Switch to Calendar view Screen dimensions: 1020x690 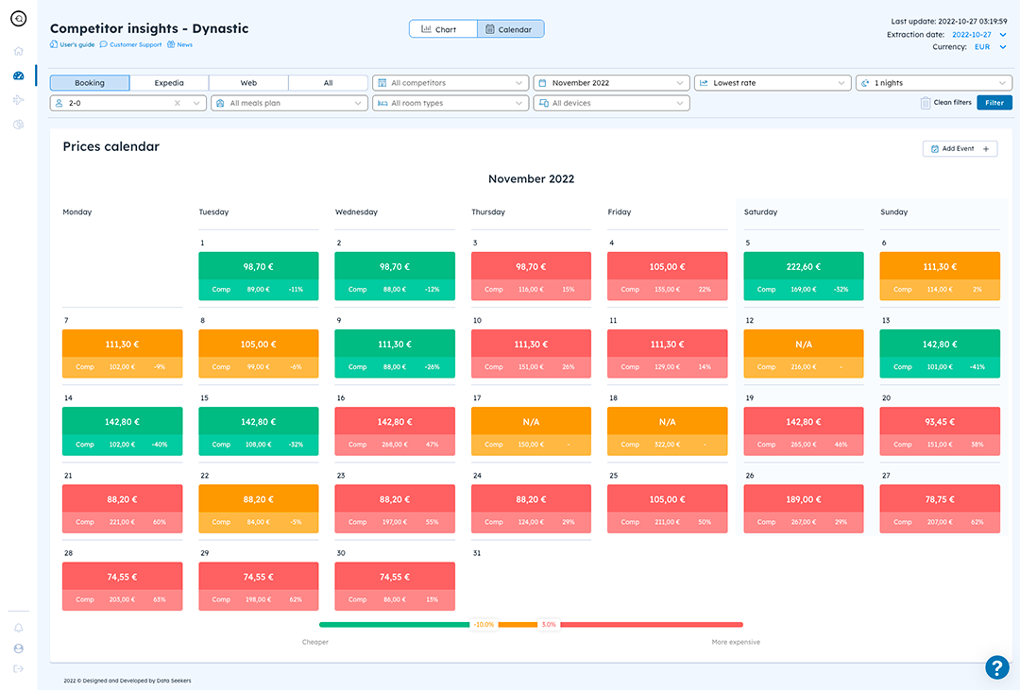coord(511,29)
